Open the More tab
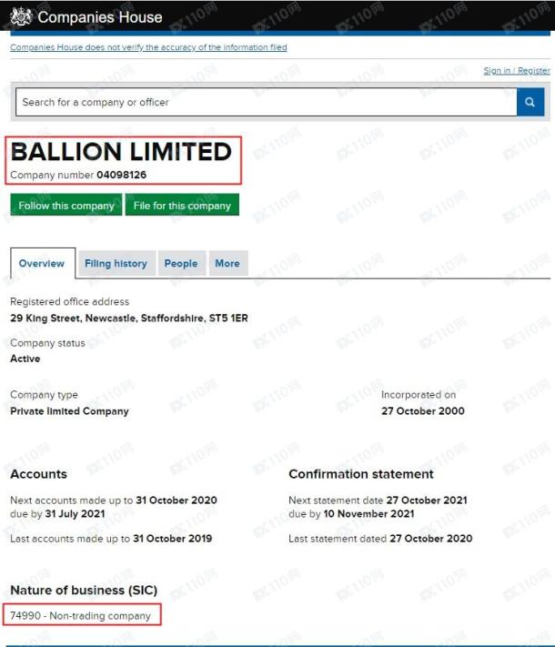 click(227, 263)
